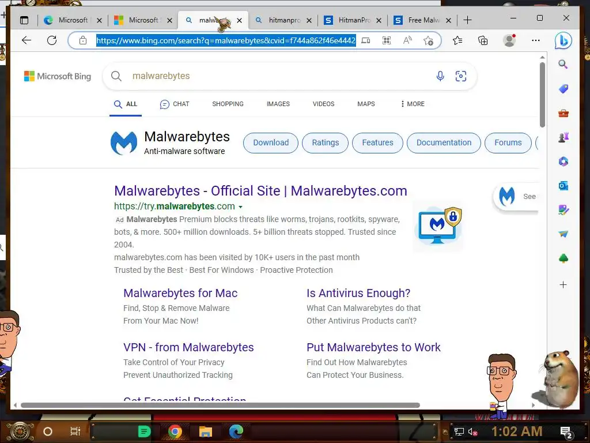
Task: Open Edge Settings and more menu
Action: pos(535,40)
